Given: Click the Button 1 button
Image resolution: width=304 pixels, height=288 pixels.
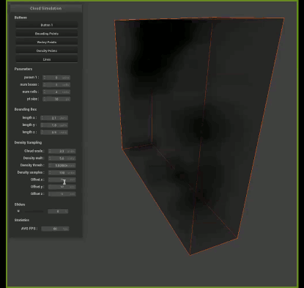Looking at the screenshot, I should click(x=47, y=25).
